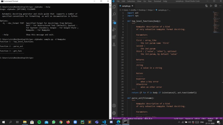This screenshot has height=125, width=223.
Task: Open Mail app from the taskbar
Action: point(46,122)
